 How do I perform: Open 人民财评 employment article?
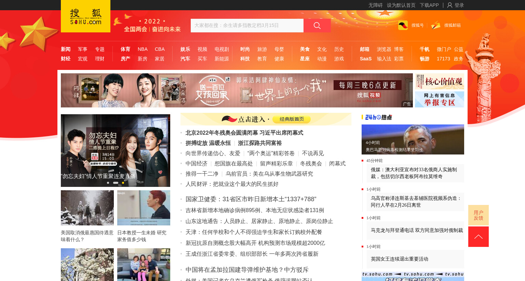[232, 184]
